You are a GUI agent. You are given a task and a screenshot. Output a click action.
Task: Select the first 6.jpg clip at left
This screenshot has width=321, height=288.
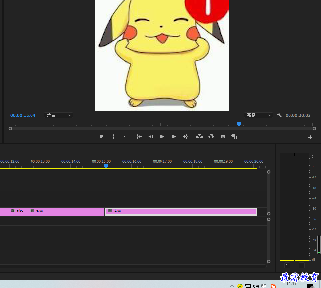pos(13,212)
